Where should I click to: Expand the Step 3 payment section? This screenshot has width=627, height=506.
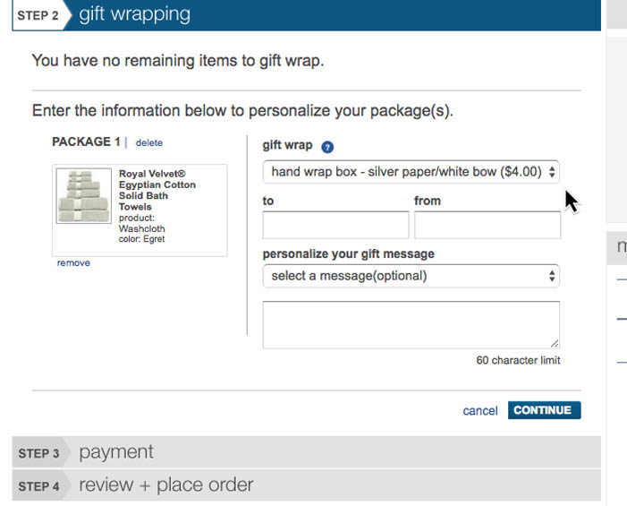(x=116, y=452)
